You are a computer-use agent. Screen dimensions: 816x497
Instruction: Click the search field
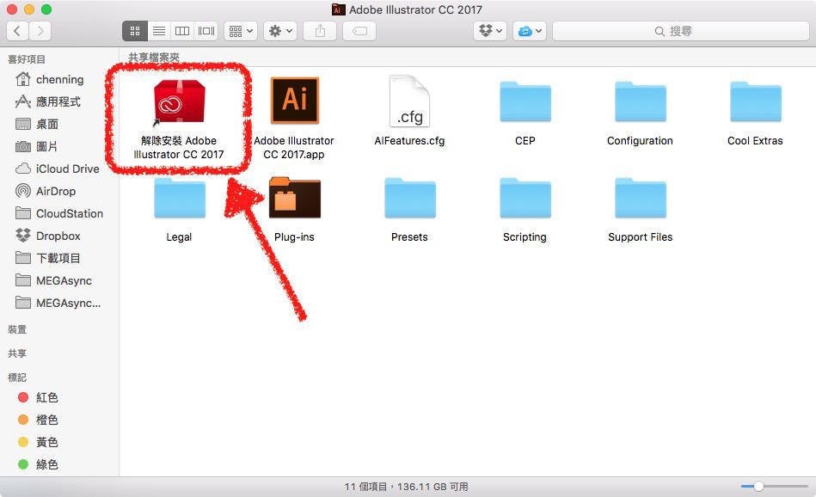(681, 31)
